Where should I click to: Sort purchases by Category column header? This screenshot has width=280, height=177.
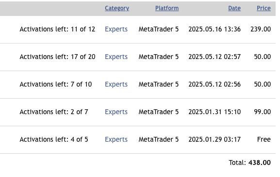click(117, 8)
